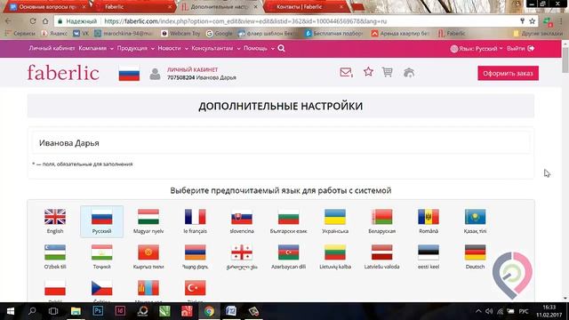Click the store pickup icon next to the cart
The height and width of the screenshot is (320, 569).
click(409, 73)
